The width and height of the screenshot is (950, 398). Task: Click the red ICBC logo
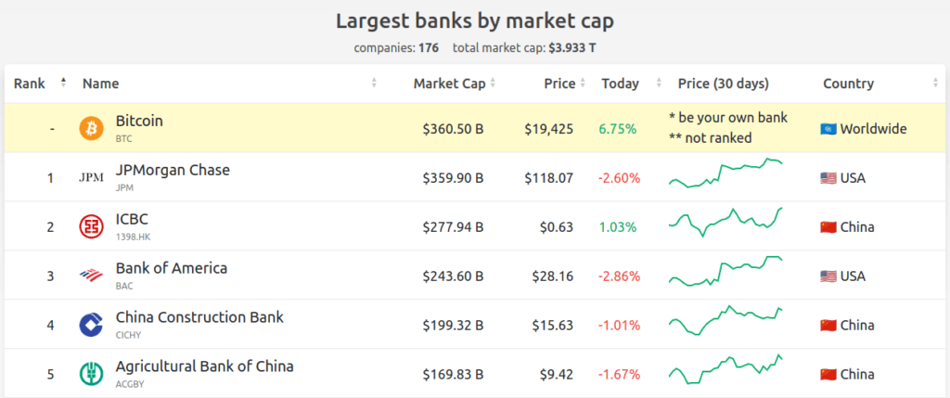(92, 226)
